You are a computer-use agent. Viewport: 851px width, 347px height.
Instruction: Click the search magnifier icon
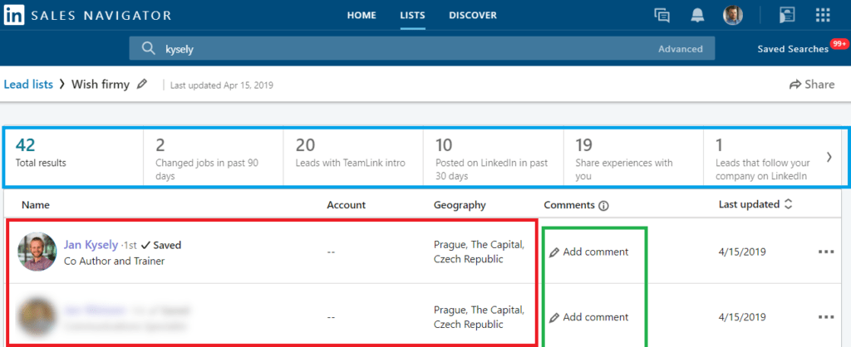149,49
